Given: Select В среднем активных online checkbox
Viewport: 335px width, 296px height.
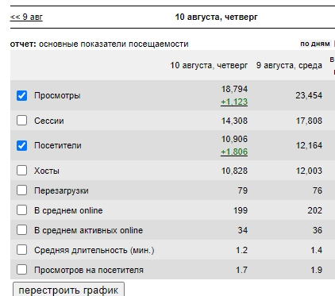Looking at the screenshot, I should click(x=21, y=230).
